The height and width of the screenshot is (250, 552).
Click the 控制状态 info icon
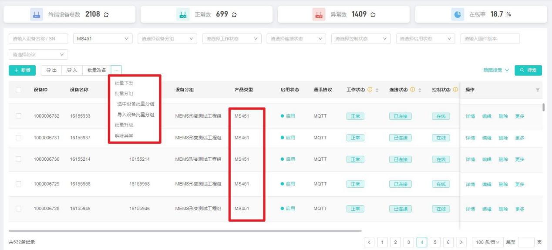coord(455,90)
